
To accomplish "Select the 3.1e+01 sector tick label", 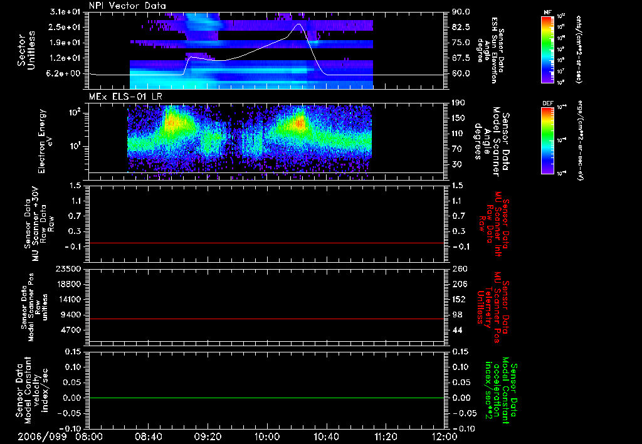I will tap(65, 13).
